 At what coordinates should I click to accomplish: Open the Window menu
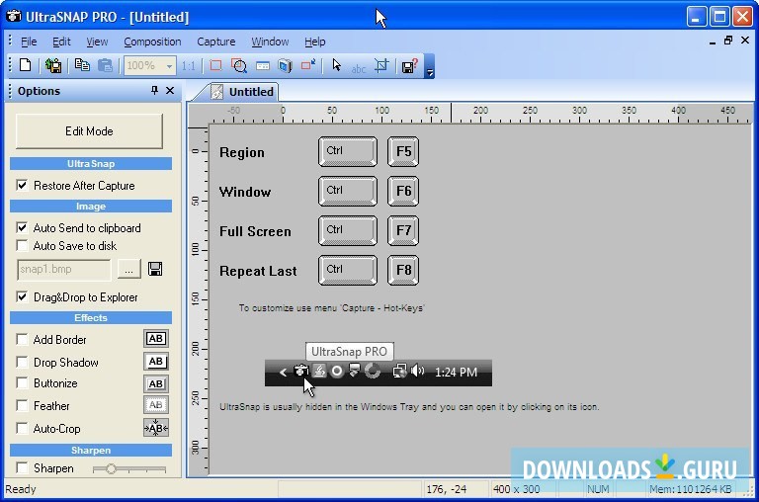[270, 42]
